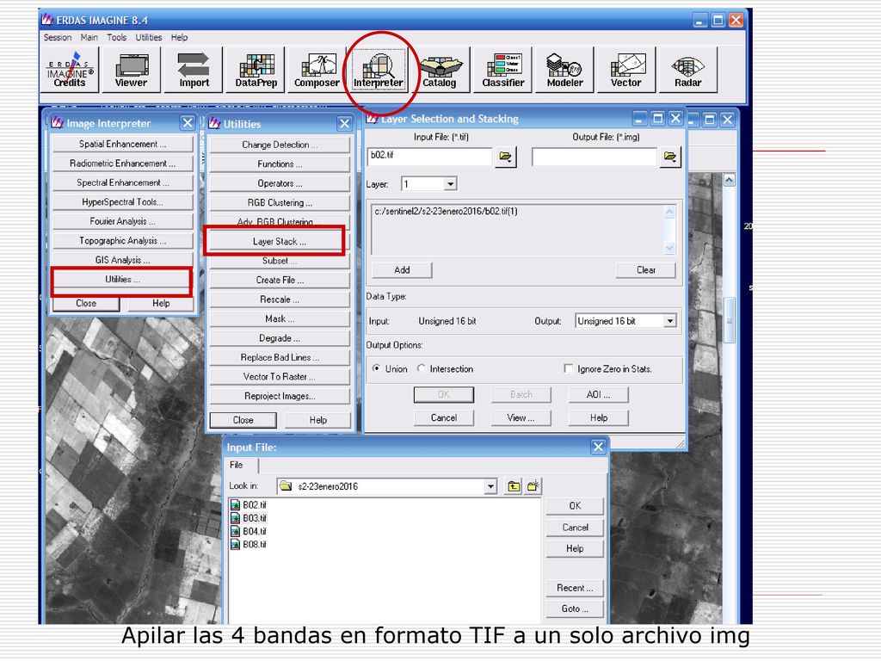Click Spatial Enhancement in Image Interpreter
Screen dimensions: 881x661
122,144
